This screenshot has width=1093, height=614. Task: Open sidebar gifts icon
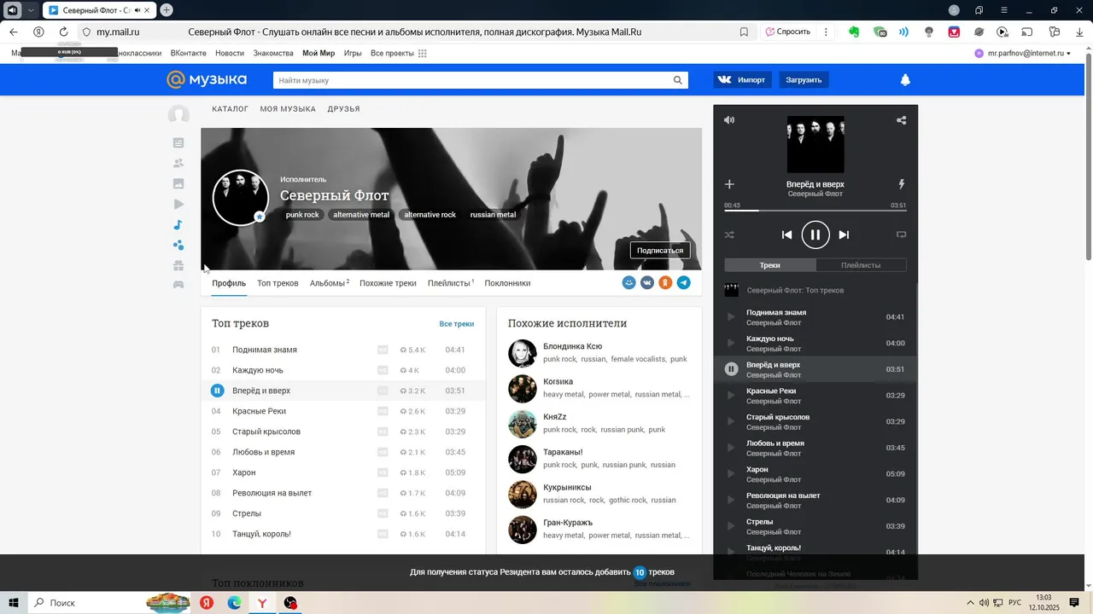click(178, 266)
